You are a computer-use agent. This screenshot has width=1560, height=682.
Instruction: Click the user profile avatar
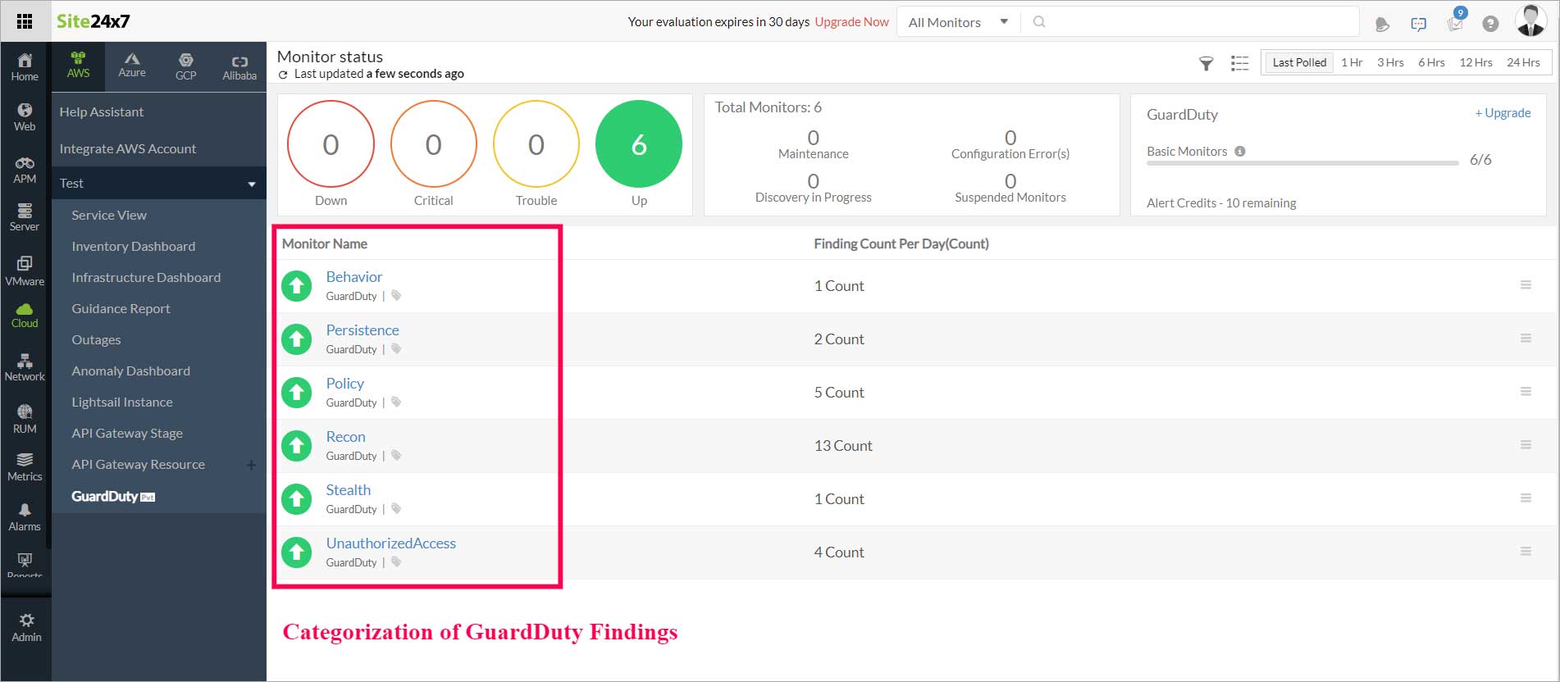pos(1530,20)
